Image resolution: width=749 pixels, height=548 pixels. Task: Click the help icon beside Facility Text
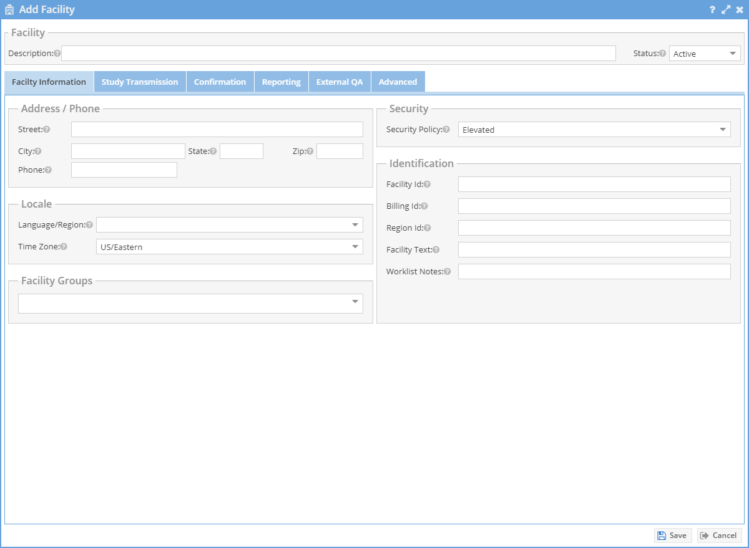(436, 250)
